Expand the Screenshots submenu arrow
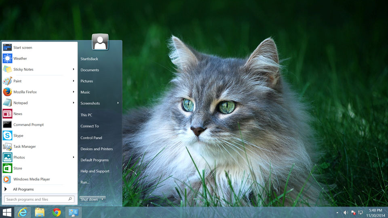 [x=118, y=103]
